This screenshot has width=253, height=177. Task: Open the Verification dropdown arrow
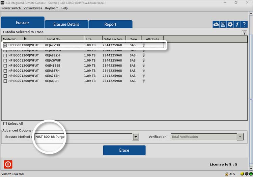point(240,137)
